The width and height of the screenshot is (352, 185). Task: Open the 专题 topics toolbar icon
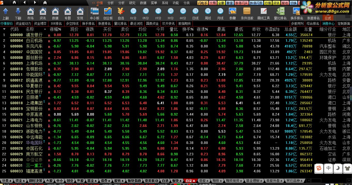(x=68, y=11)
